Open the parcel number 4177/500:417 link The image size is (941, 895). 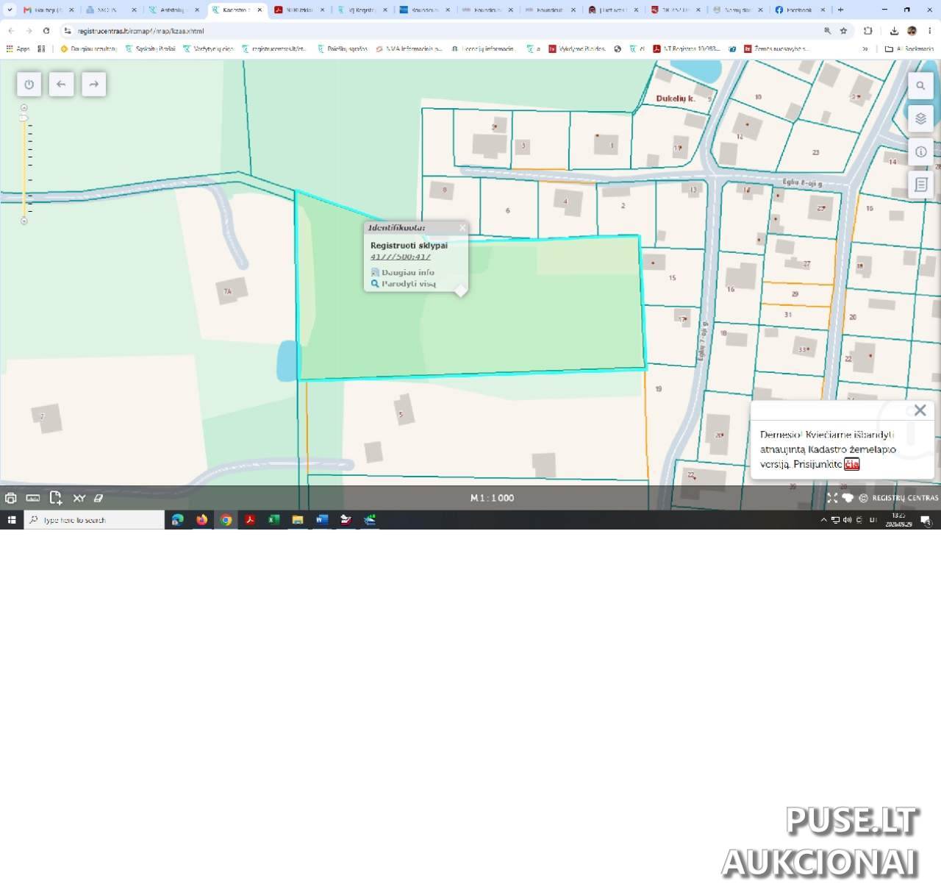401,257
